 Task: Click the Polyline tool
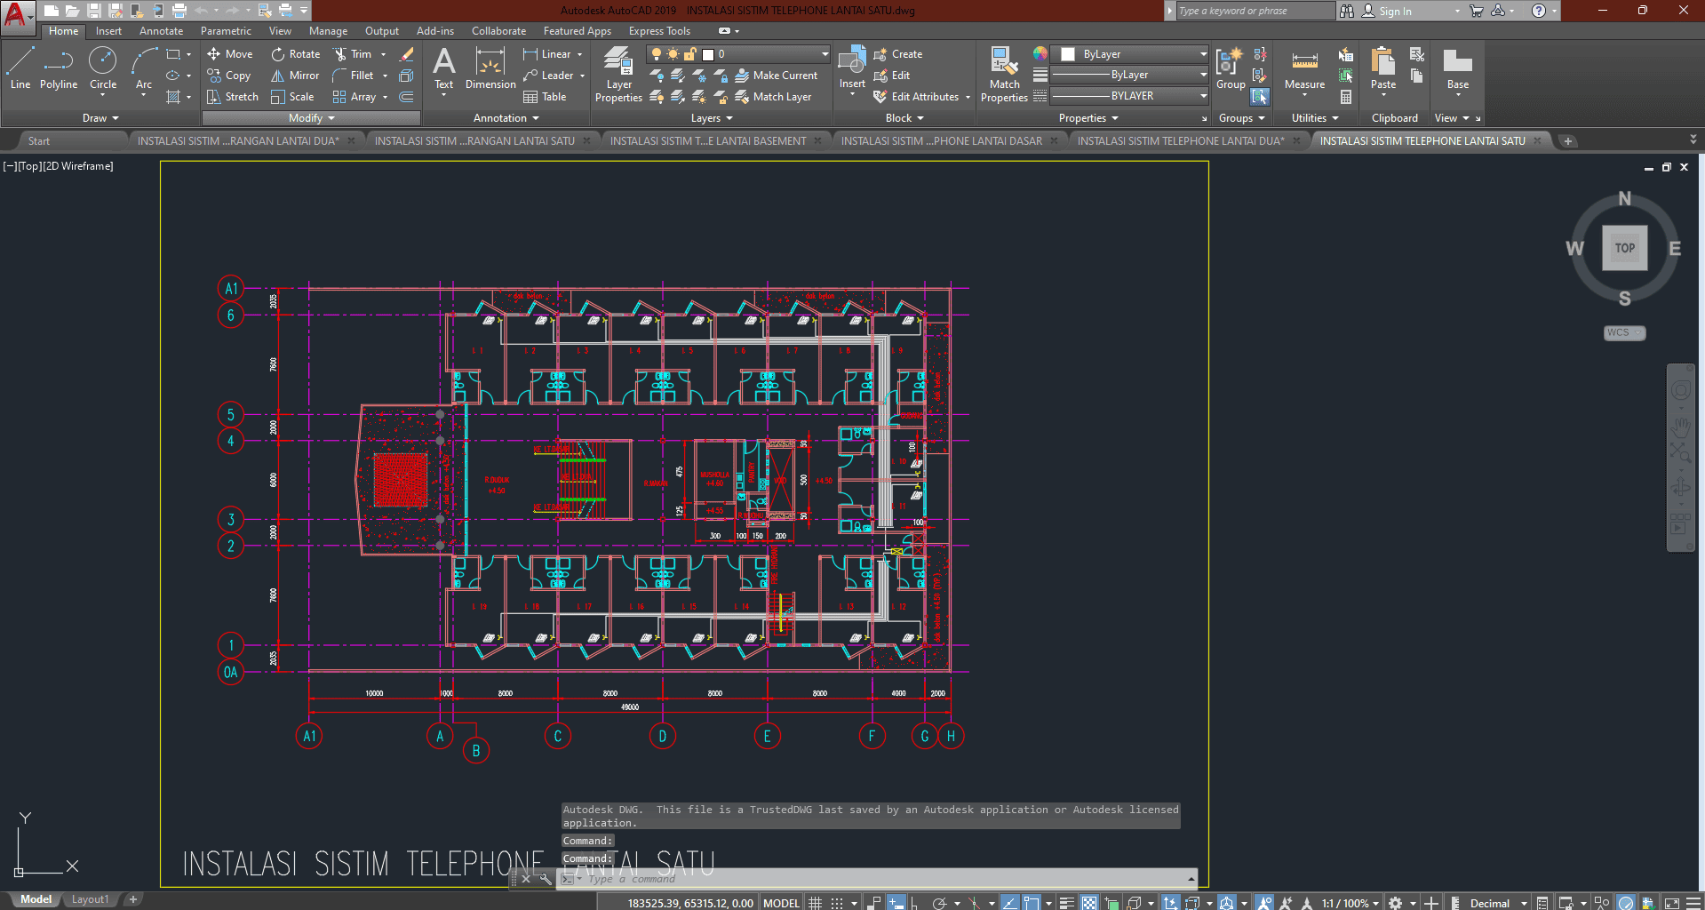pyautogui.click(x=59, y=68)
